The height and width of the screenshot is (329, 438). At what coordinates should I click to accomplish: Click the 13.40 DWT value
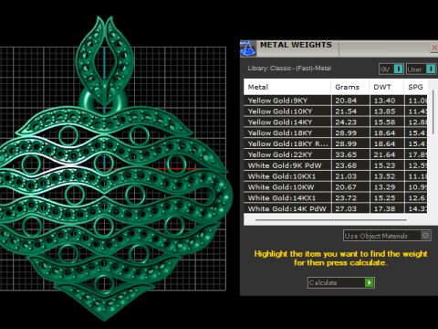click(x=384, y=101)
